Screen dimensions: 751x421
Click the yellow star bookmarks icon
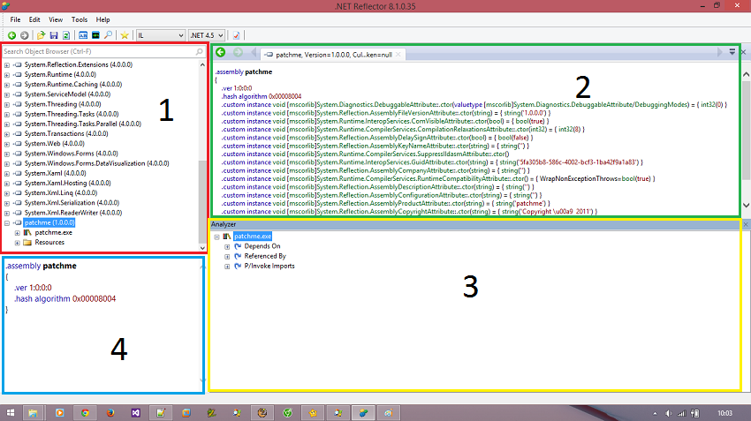(x=125, y=35)
